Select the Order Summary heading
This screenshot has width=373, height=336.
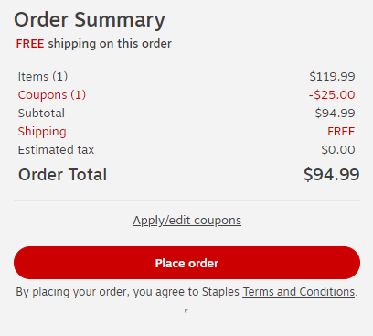[90, 20]
